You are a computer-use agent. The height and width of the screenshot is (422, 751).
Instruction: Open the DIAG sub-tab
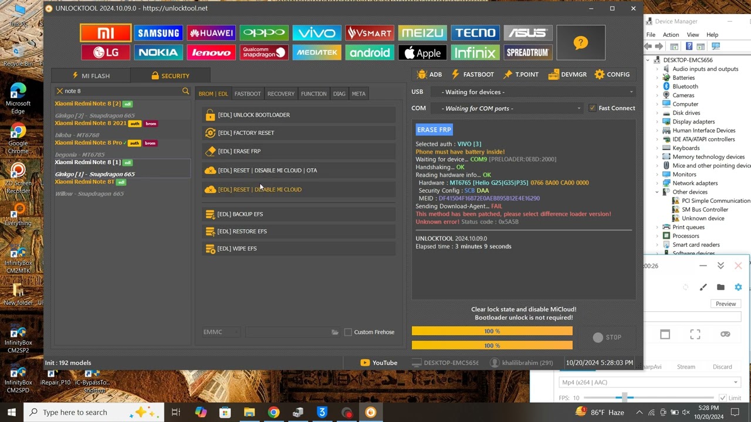tap(339, 94)
